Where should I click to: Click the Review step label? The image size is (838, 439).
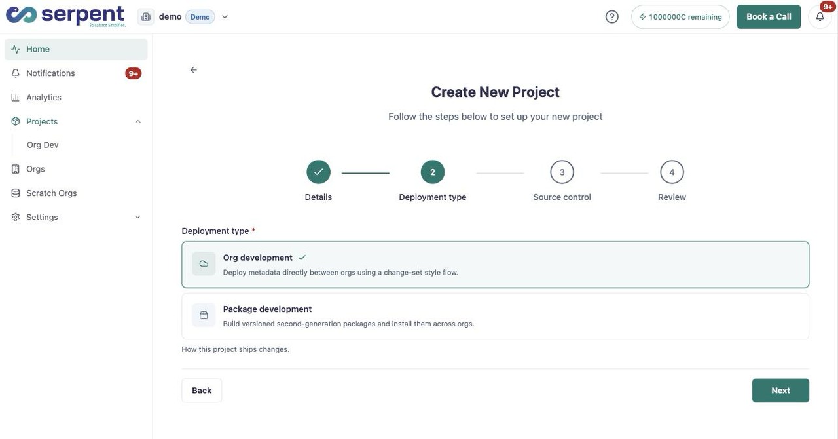(672, 197)
